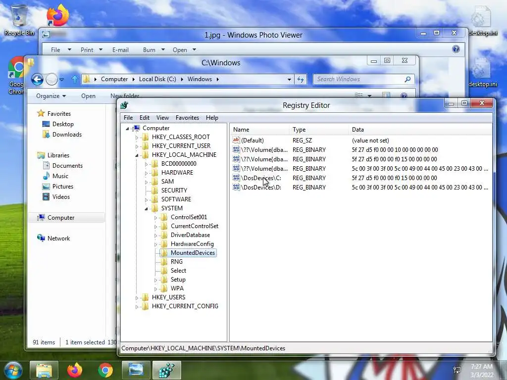Open the Explorer address bar history dropdown

tap(289, 79)
